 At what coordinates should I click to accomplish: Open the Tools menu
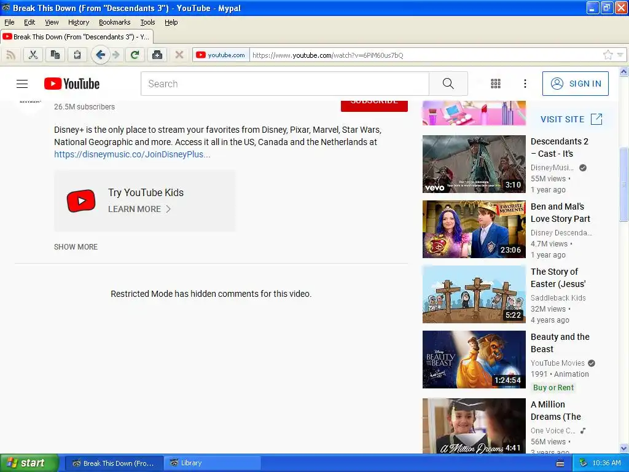click(x=147, y=22)
